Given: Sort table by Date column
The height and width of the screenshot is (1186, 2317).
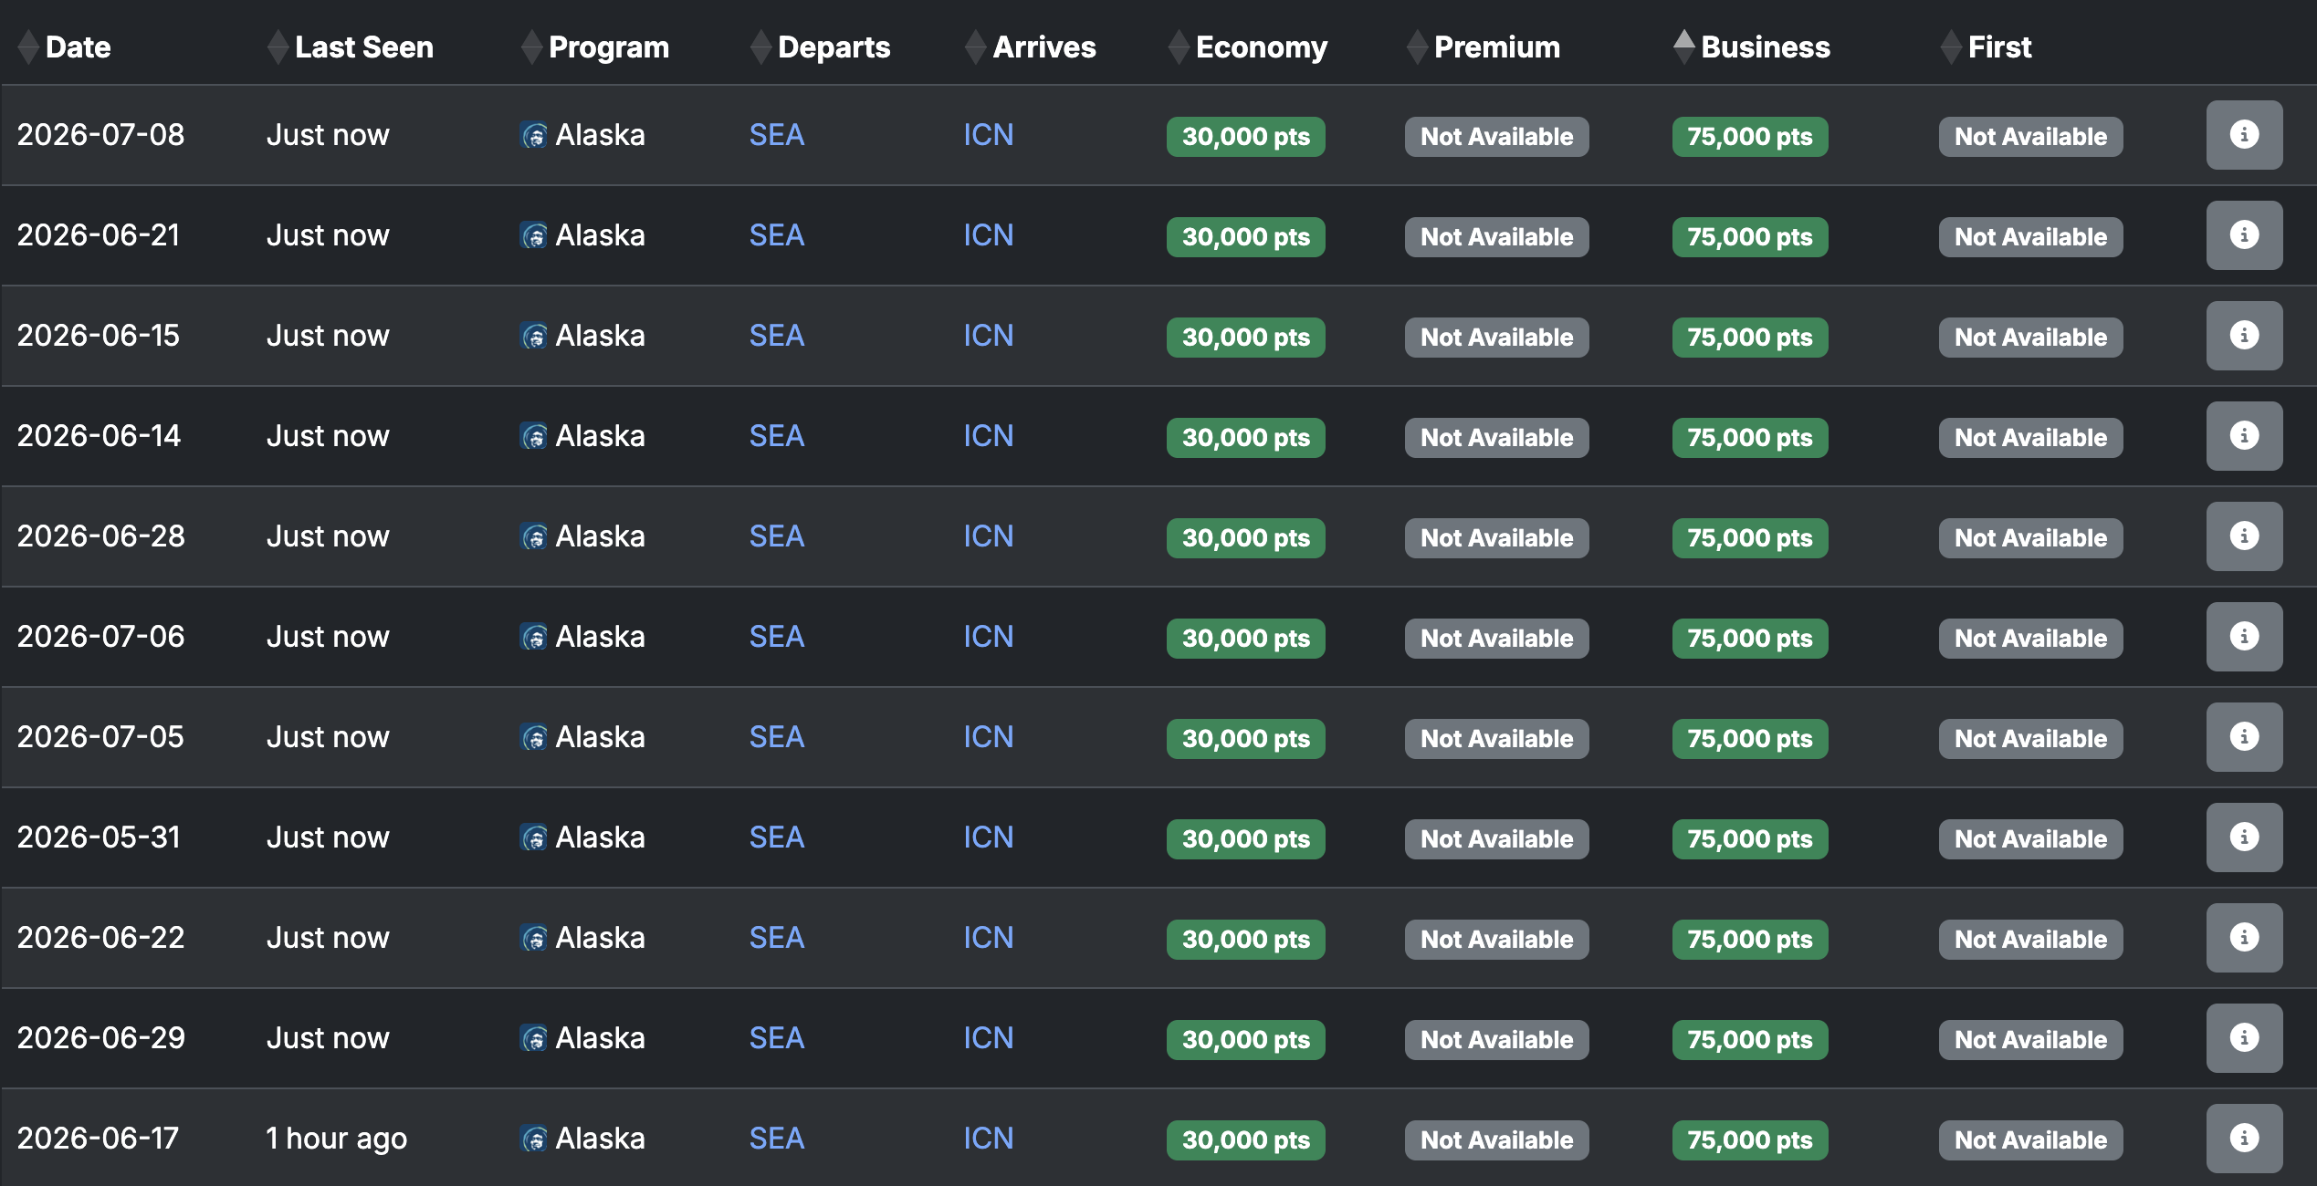Looking at the screenshot, I should coord(78,47).
